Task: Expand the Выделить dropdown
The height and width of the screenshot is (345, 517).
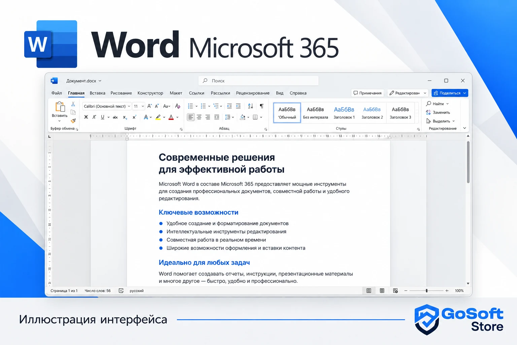Action: click(x=453, y=121)
